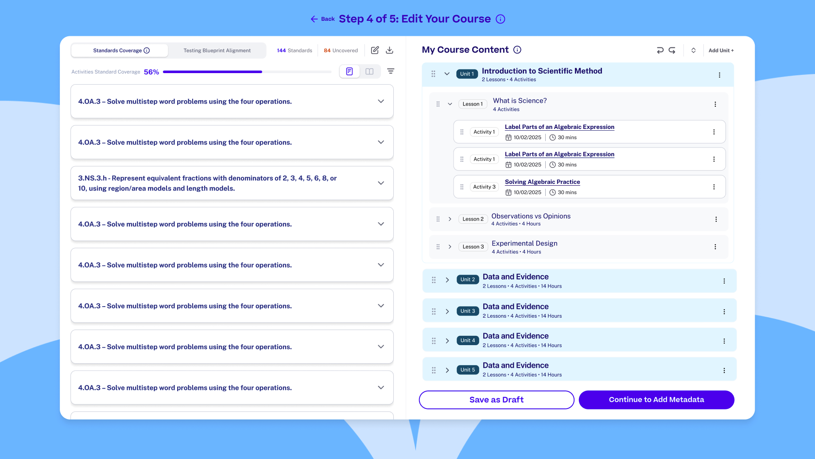Collapse Lesson 1 What is Science
The image size is (815, 459).
click(450, 104)
